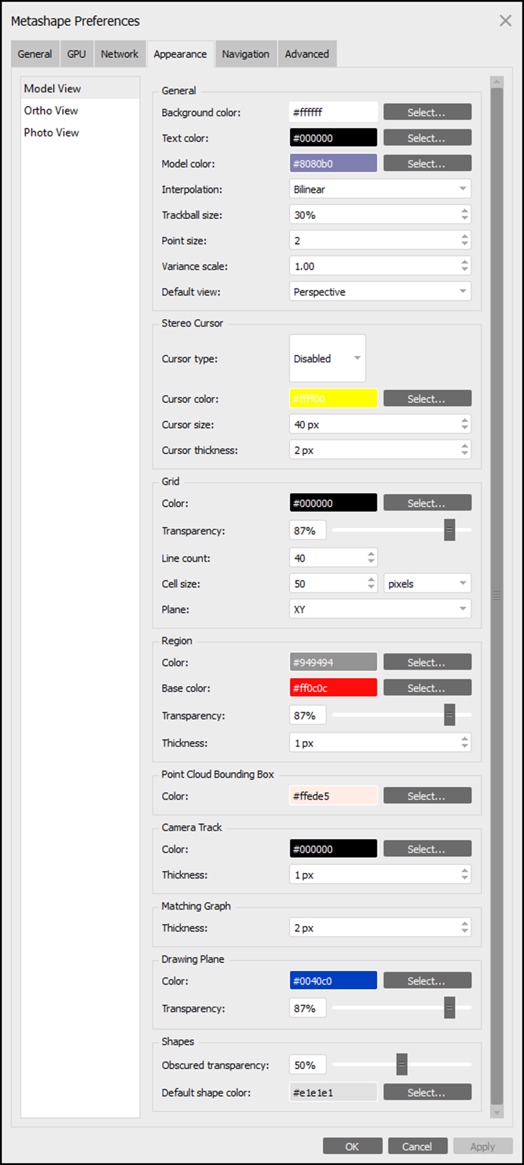Select Photo View in the sidebar list

(80, 132)
